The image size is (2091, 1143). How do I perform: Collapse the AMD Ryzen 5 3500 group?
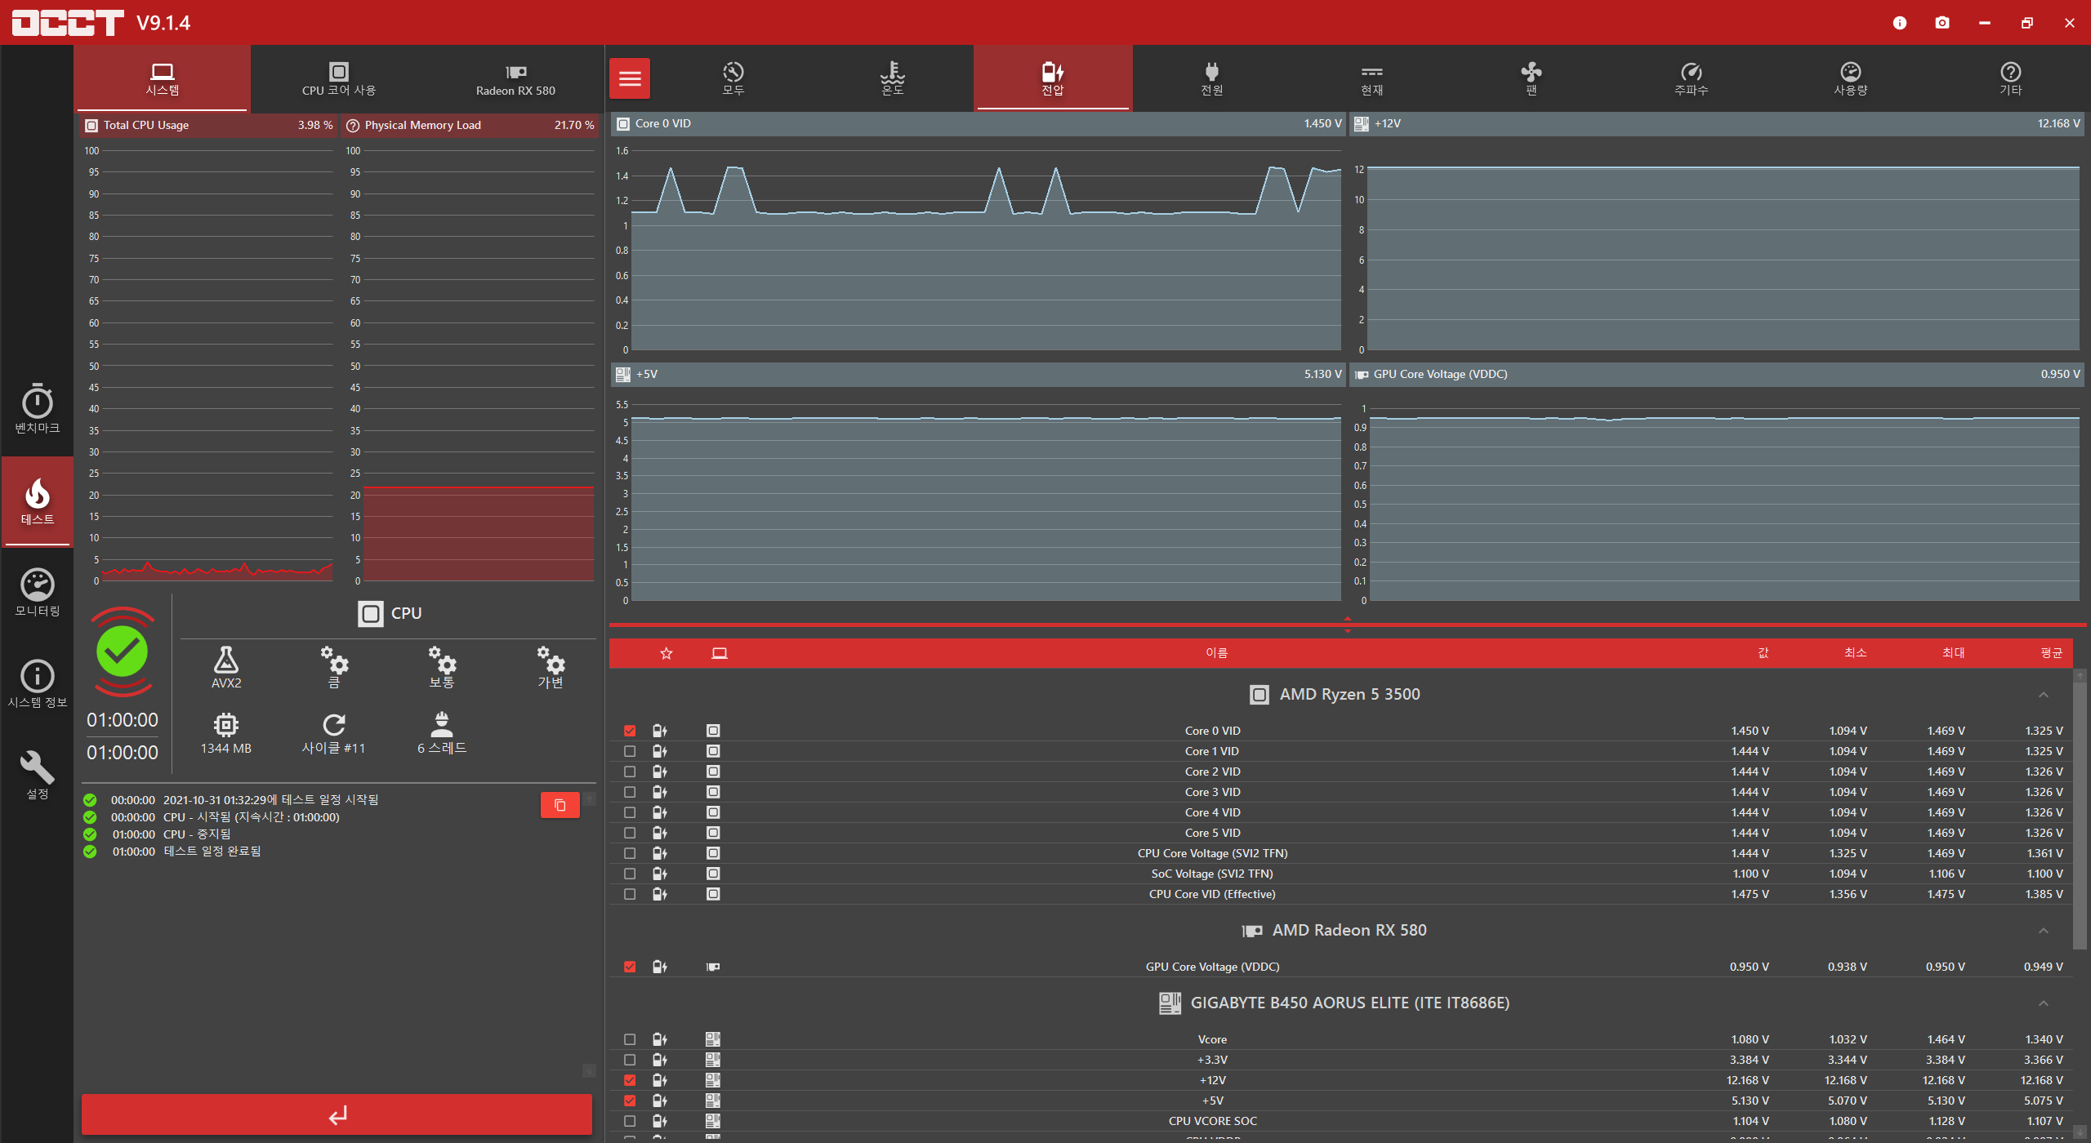point(2044,695)
